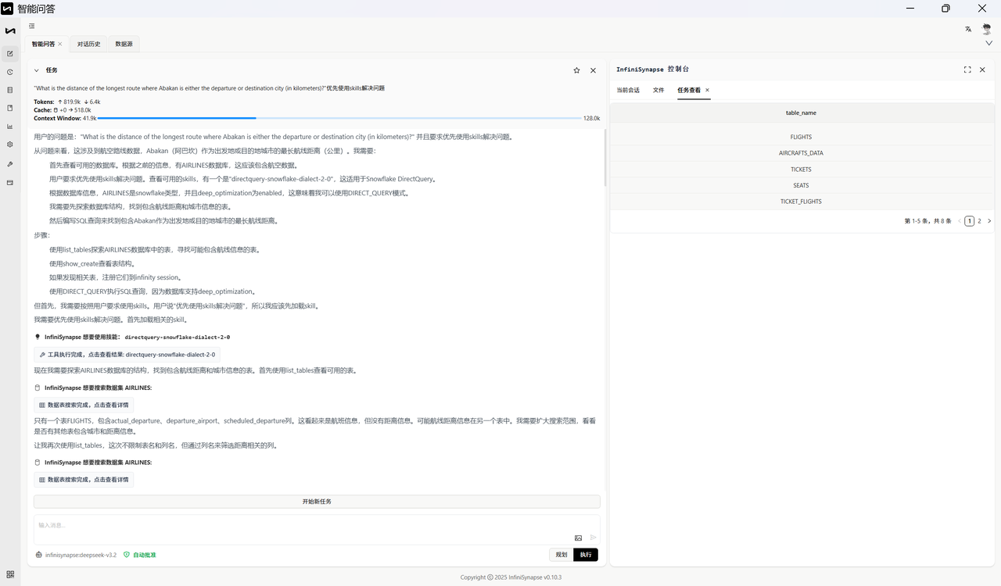Attach an image with the picture icon
The image size is (1001, 586).
click(x=579, y=538)
